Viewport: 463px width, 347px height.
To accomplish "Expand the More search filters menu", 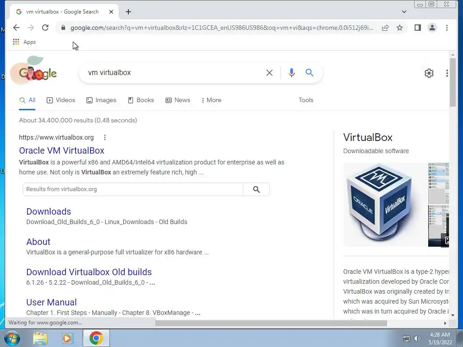I will [212, 100].
